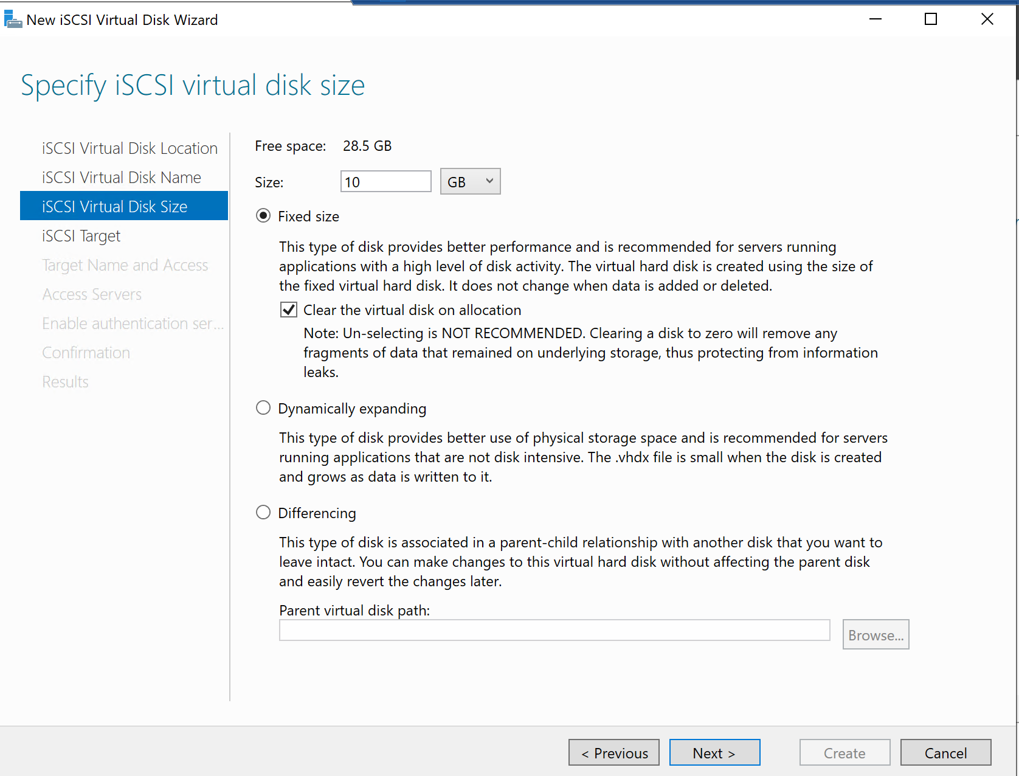Click the Browse button
The image size is (1019, 776).
876,635
